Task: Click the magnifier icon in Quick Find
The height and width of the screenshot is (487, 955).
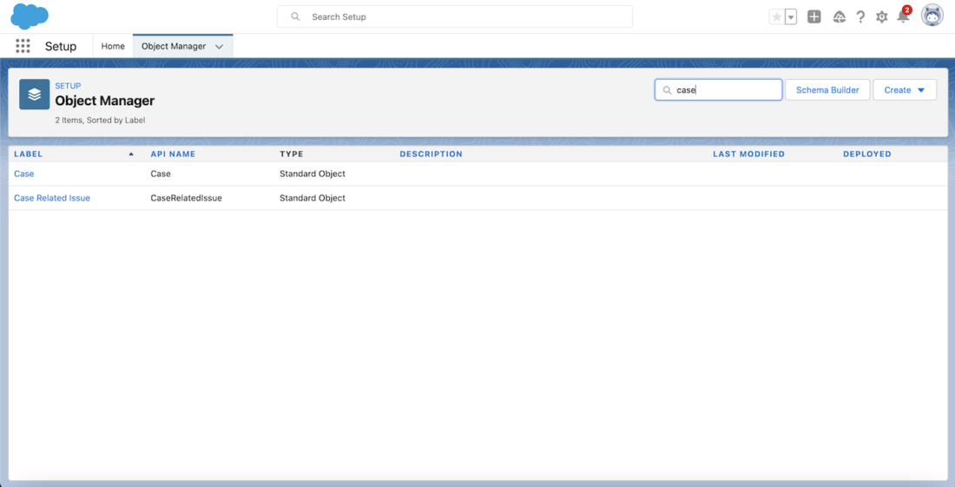Action: (x=668, y=90)
